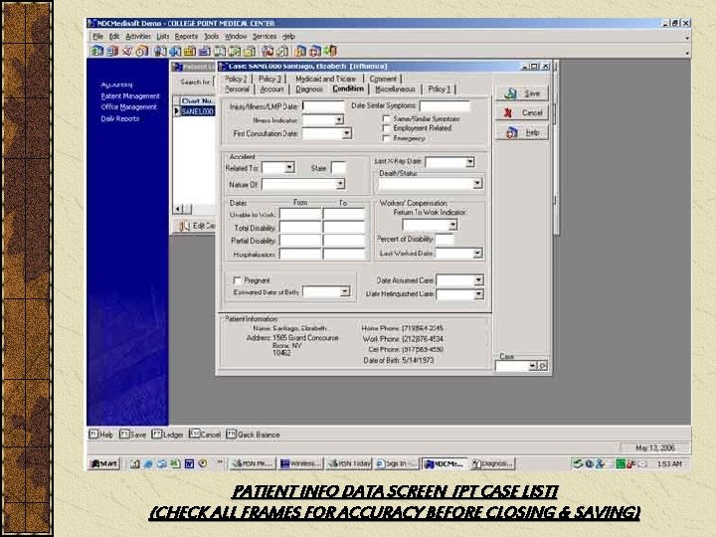The width and height of the screenshot is (716, 537).
Task: Click the F11 Quick Balance shortcut
Action: 253,435
